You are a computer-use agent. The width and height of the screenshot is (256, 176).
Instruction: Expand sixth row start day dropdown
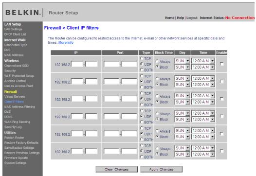[x=182, y=148]
